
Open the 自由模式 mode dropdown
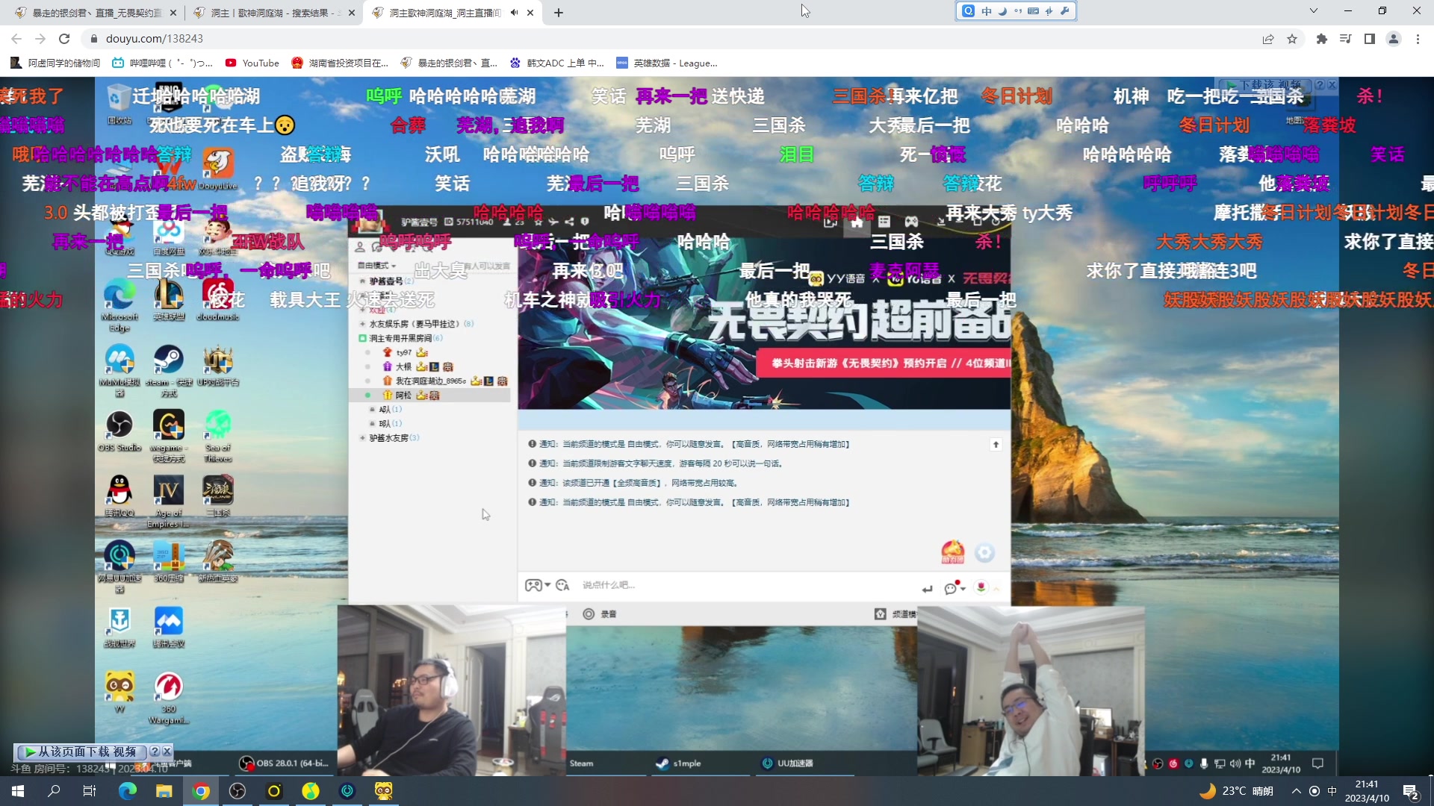coord(376,266)
